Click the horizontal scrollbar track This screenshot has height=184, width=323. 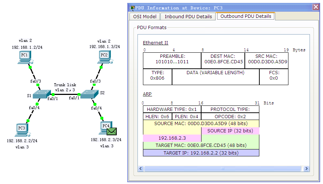(x=223, y=169)
